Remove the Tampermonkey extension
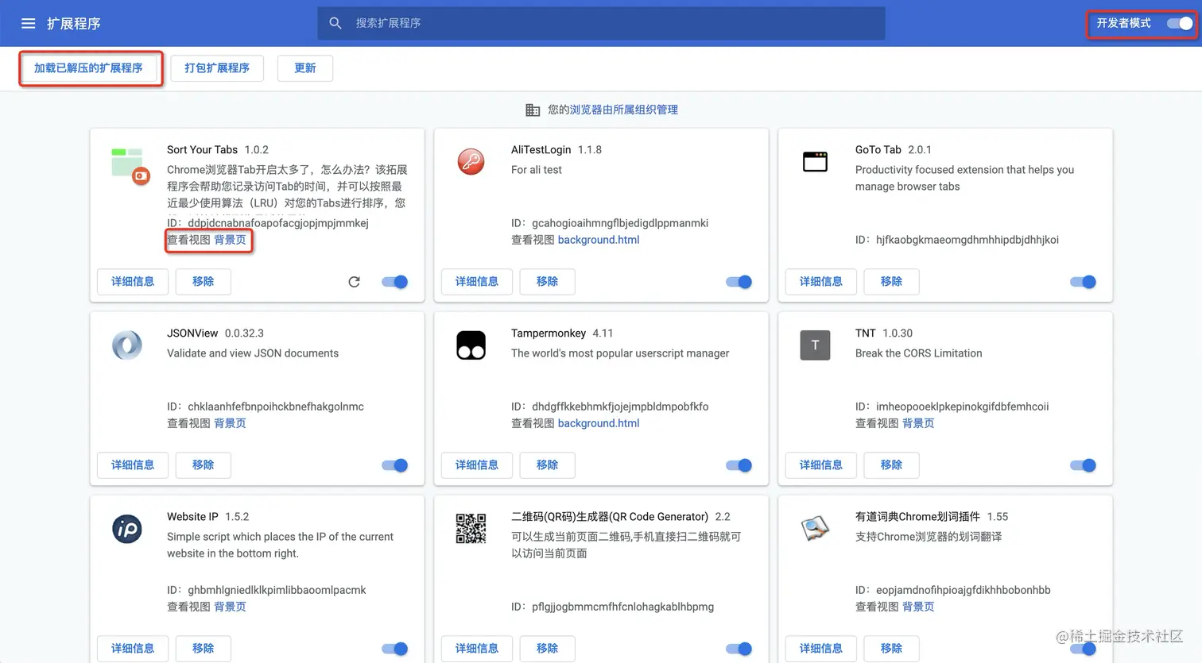This screenshot has width=1202, height=663. 547,465
